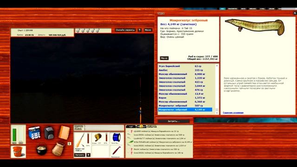The image size is (297, 167).
Task: Close the fish keepnet window
Action: (x=295, y=13)
